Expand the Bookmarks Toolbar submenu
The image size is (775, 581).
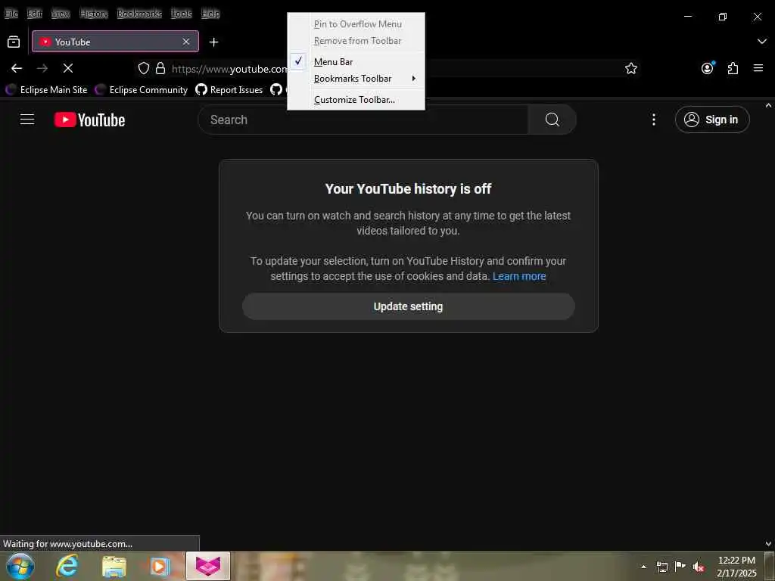tap(356, 79)
